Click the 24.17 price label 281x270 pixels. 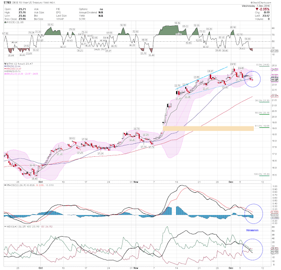210,71
